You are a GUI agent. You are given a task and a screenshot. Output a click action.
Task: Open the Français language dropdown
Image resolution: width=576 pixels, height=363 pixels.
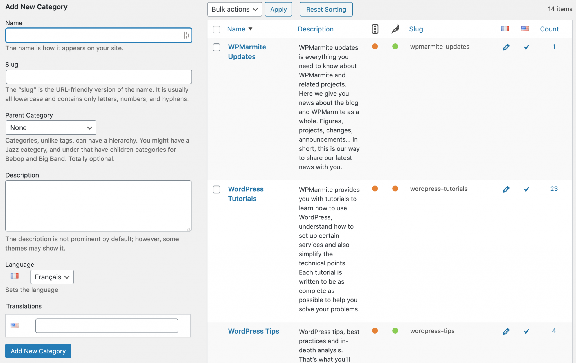point(52,277)
